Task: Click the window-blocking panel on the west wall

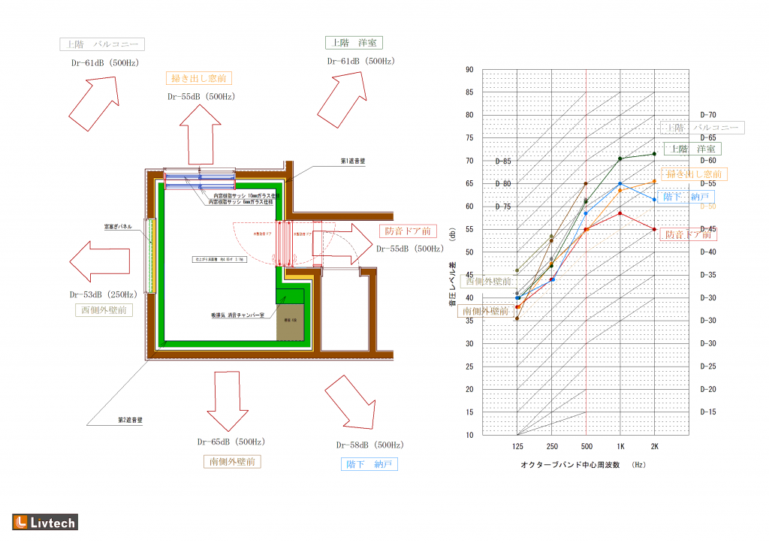Action: tap(150, 255)
